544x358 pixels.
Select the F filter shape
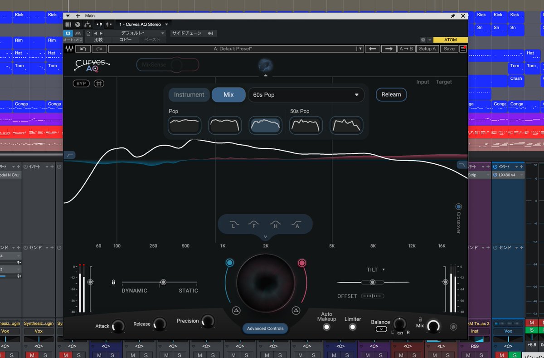(x=254, y=224)
